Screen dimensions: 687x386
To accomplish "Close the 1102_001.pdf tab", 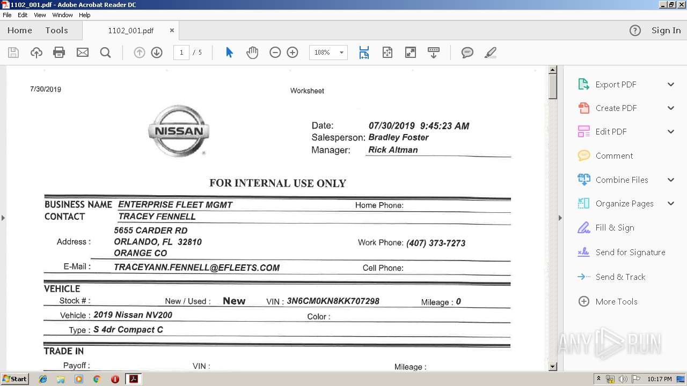I will coord(172,31).
